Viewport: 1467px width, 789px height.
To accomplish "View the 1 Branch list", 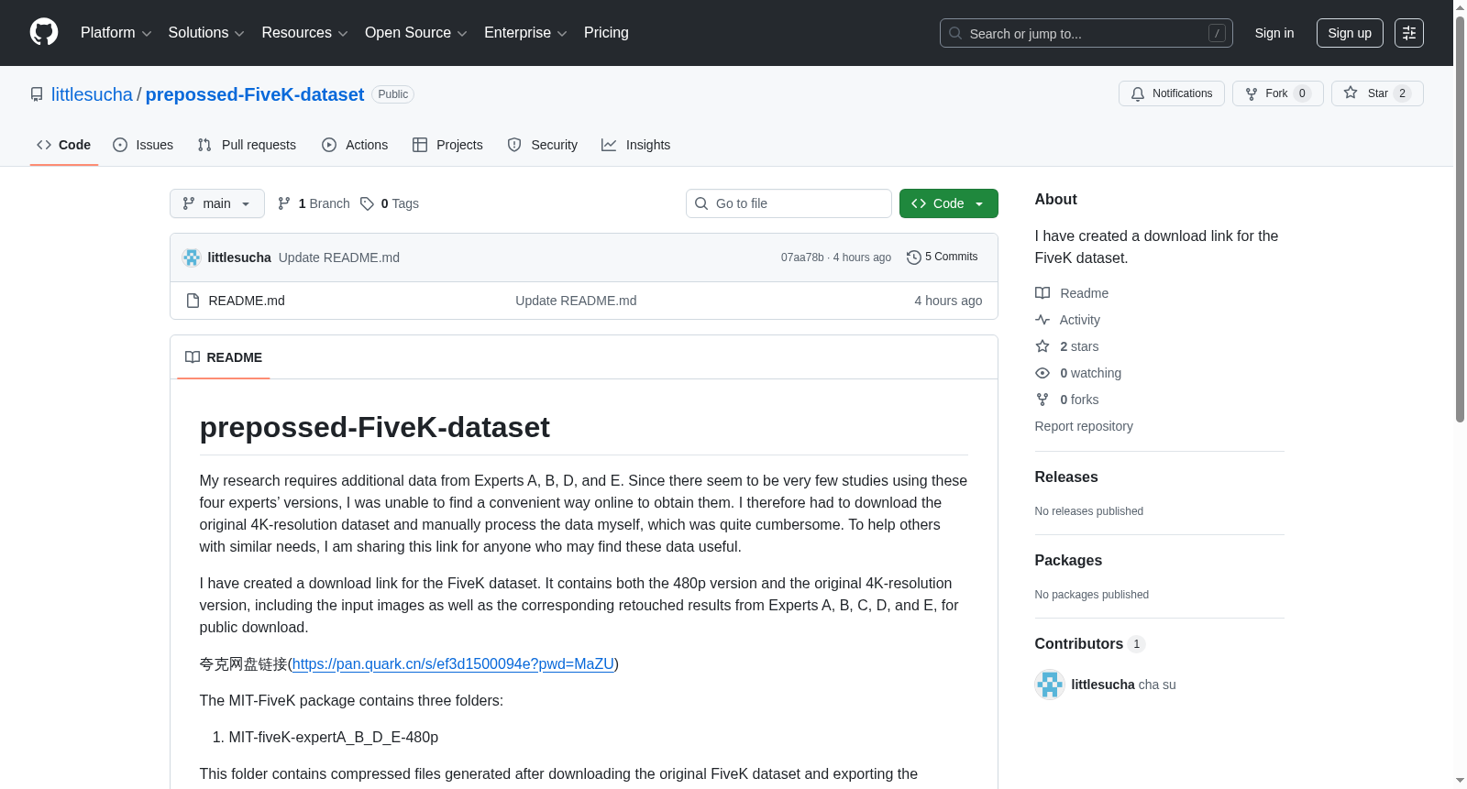I will coord(314,203).
